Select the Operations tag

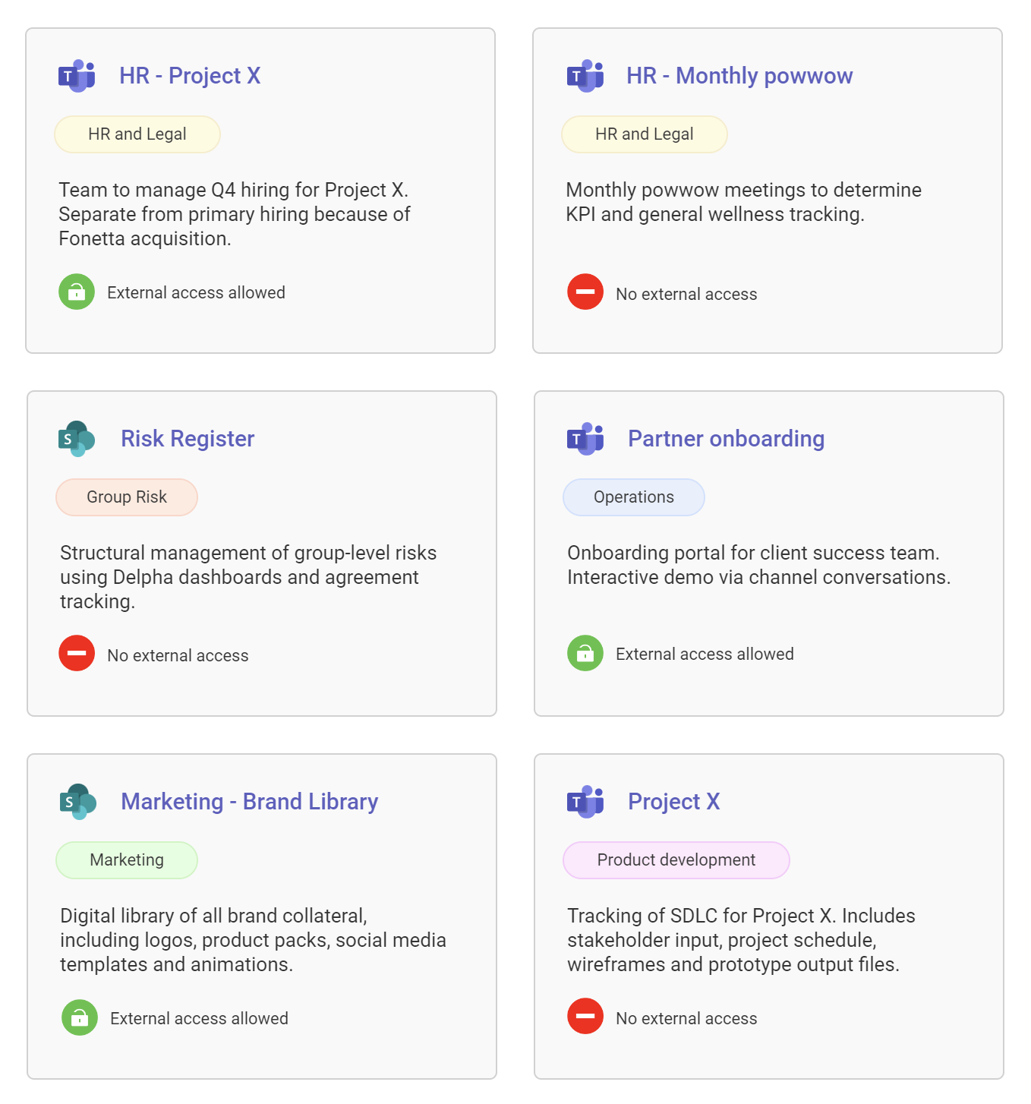pyautogui.click(x=634, y=497)
